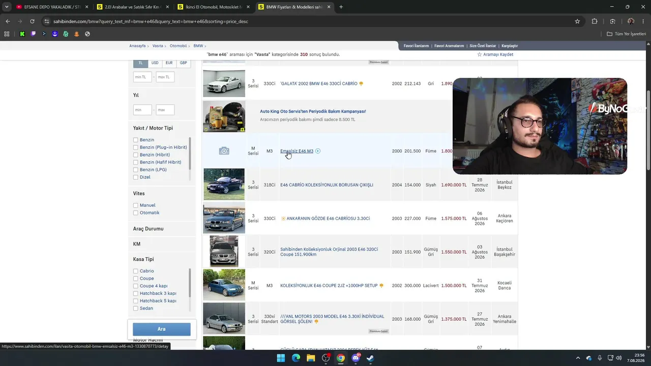Switch to Chrome in the taskbar
Image resolution: width=651 pixels, height=366 pixels.
341,358
